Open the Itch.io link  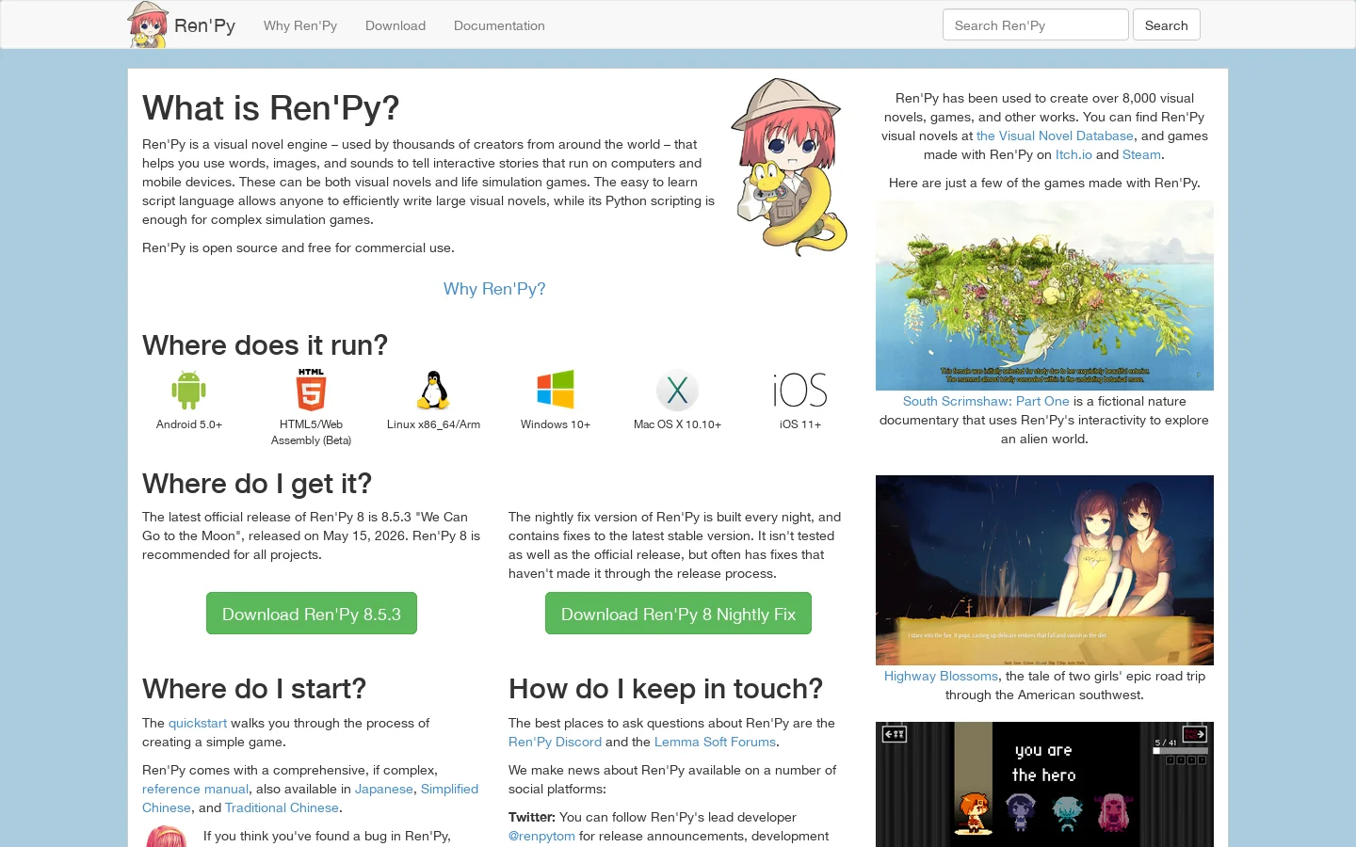coord(1073,154)
